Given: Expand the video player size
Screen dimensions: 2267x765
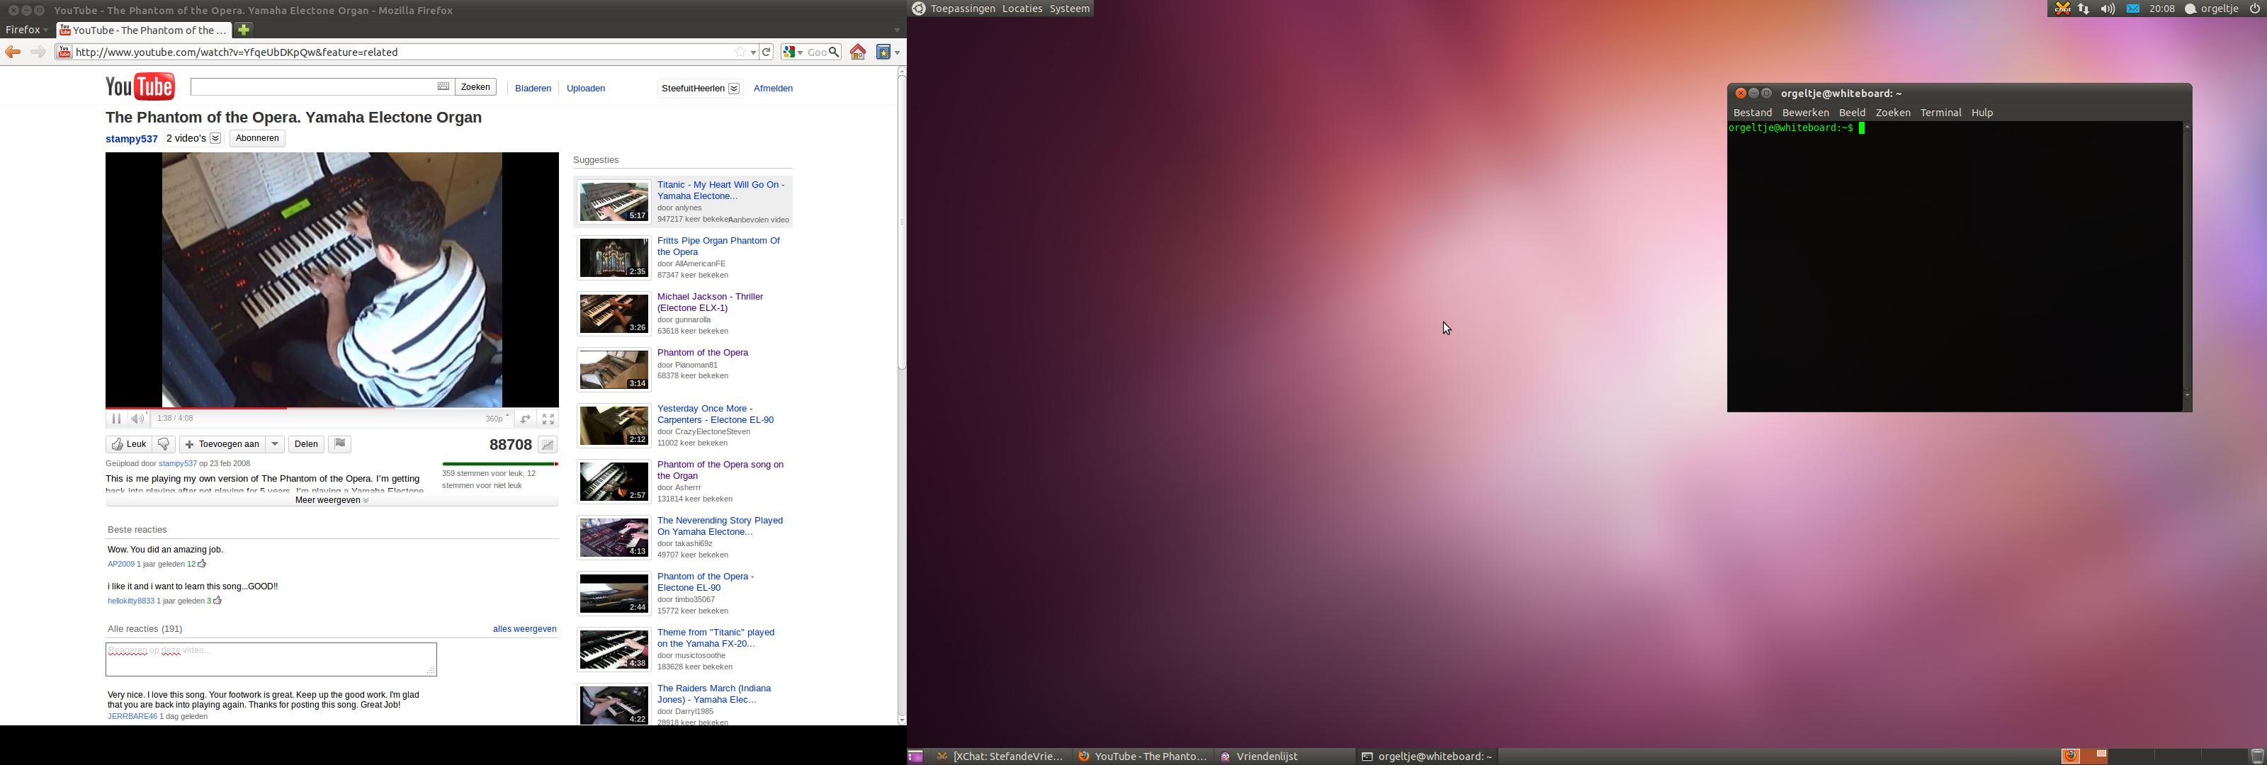Looking at the screenshot, I should 524,419.
